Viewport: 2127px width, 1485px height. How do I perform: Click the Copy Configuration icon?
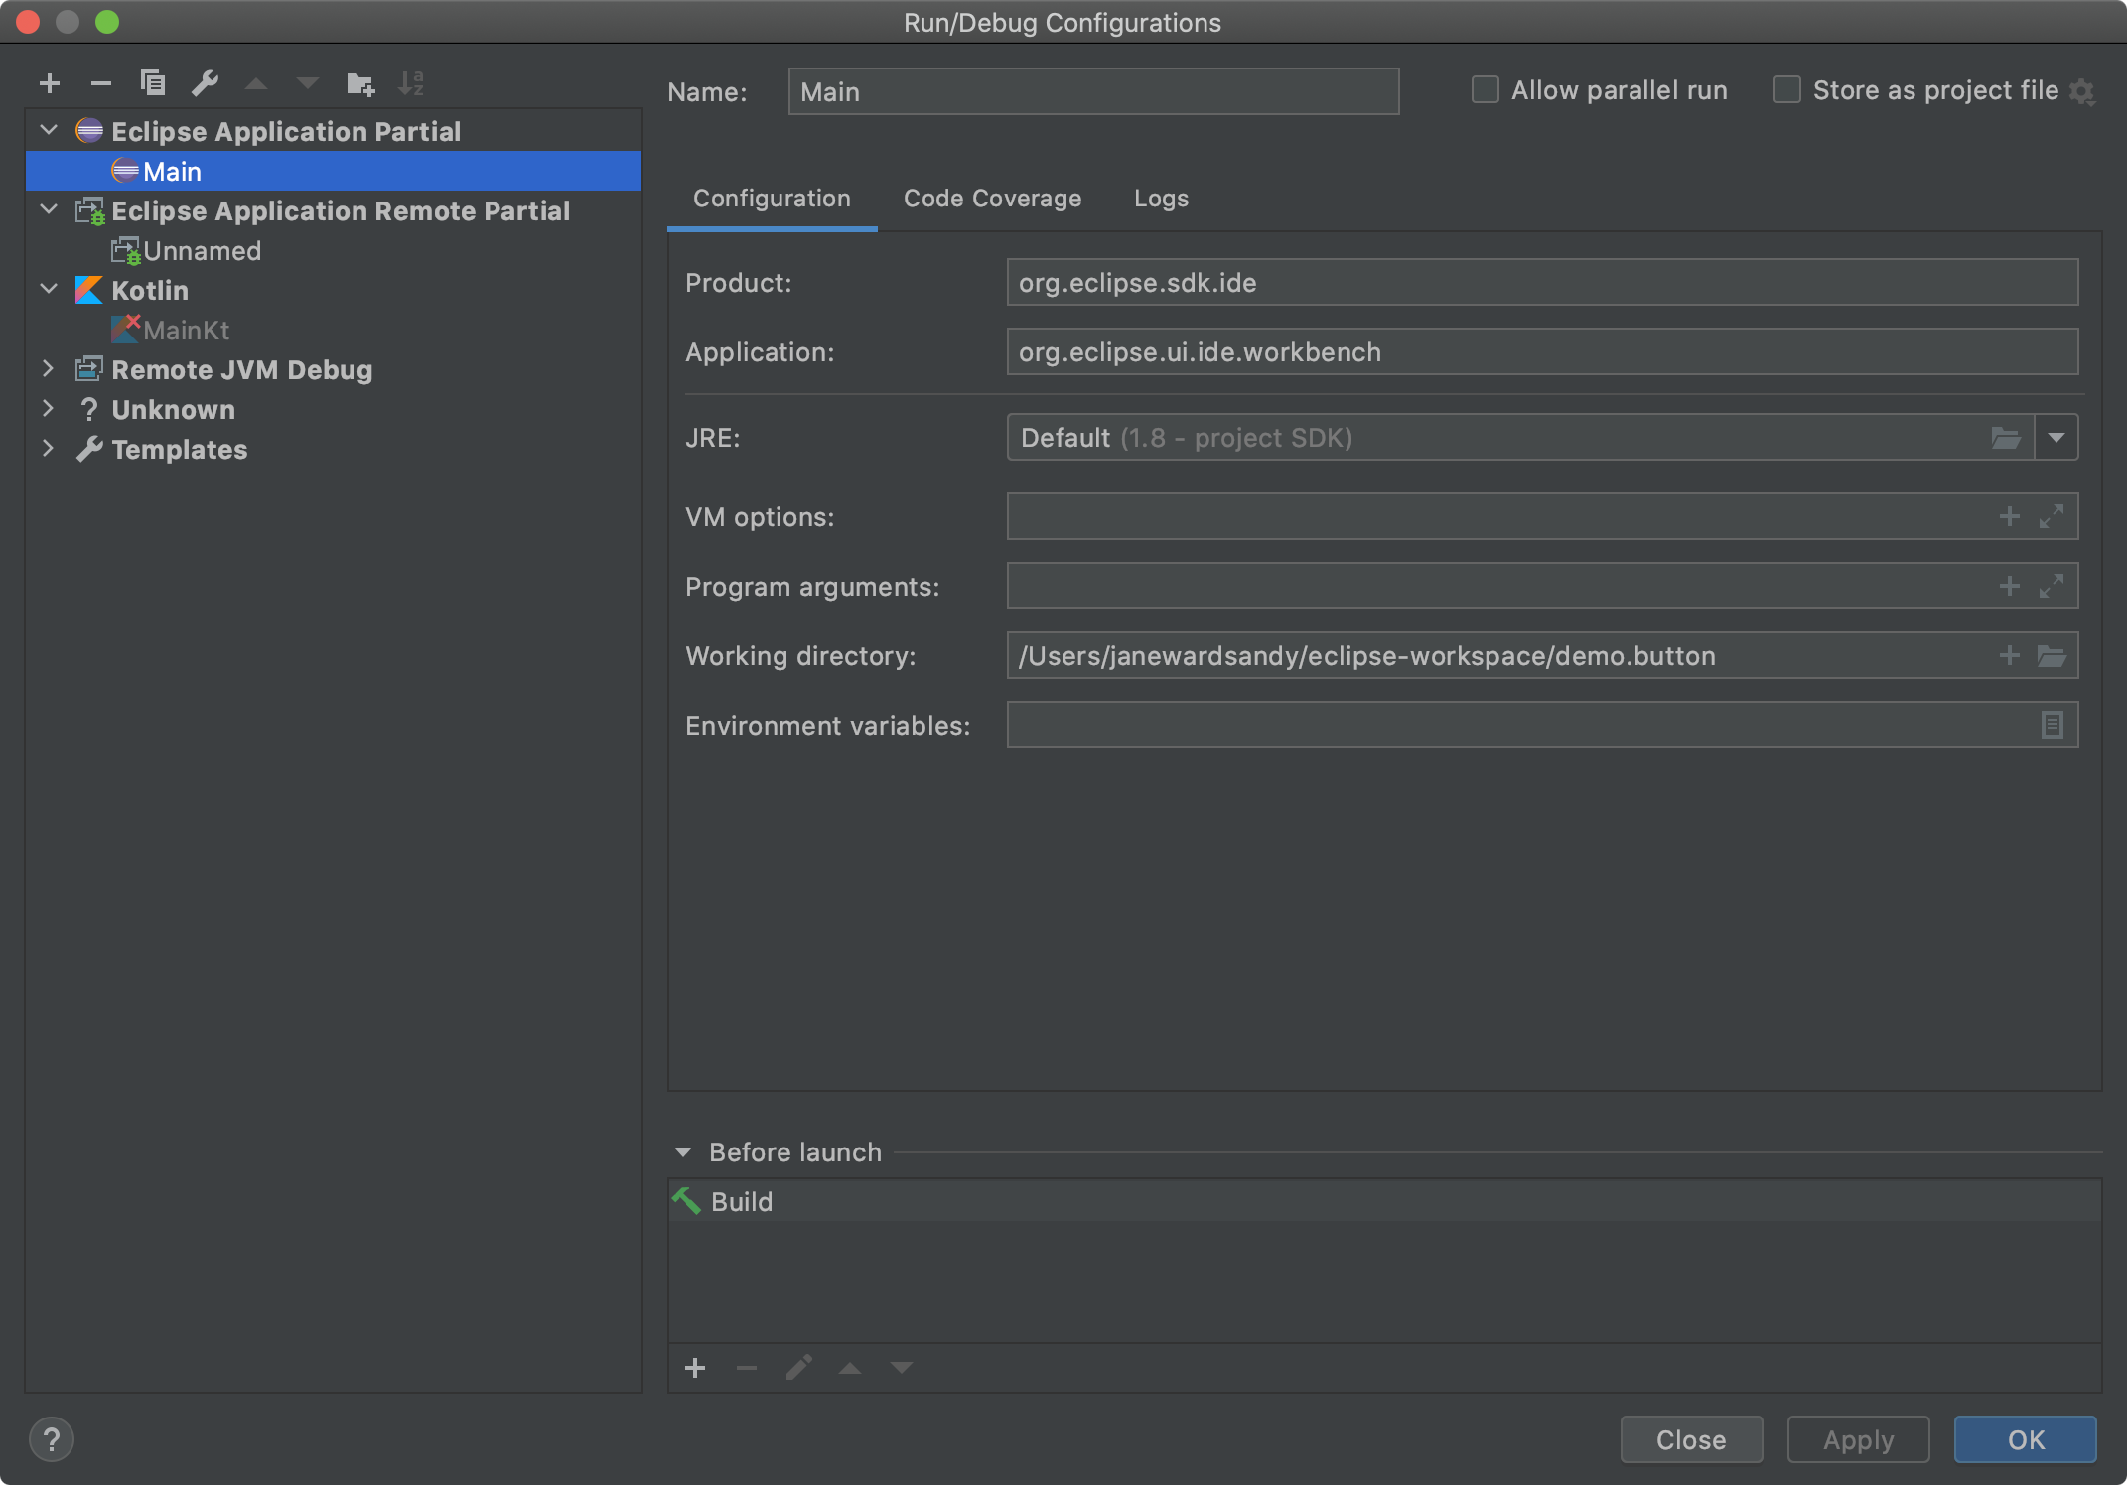pyautogui.click(x=153, y=83)
